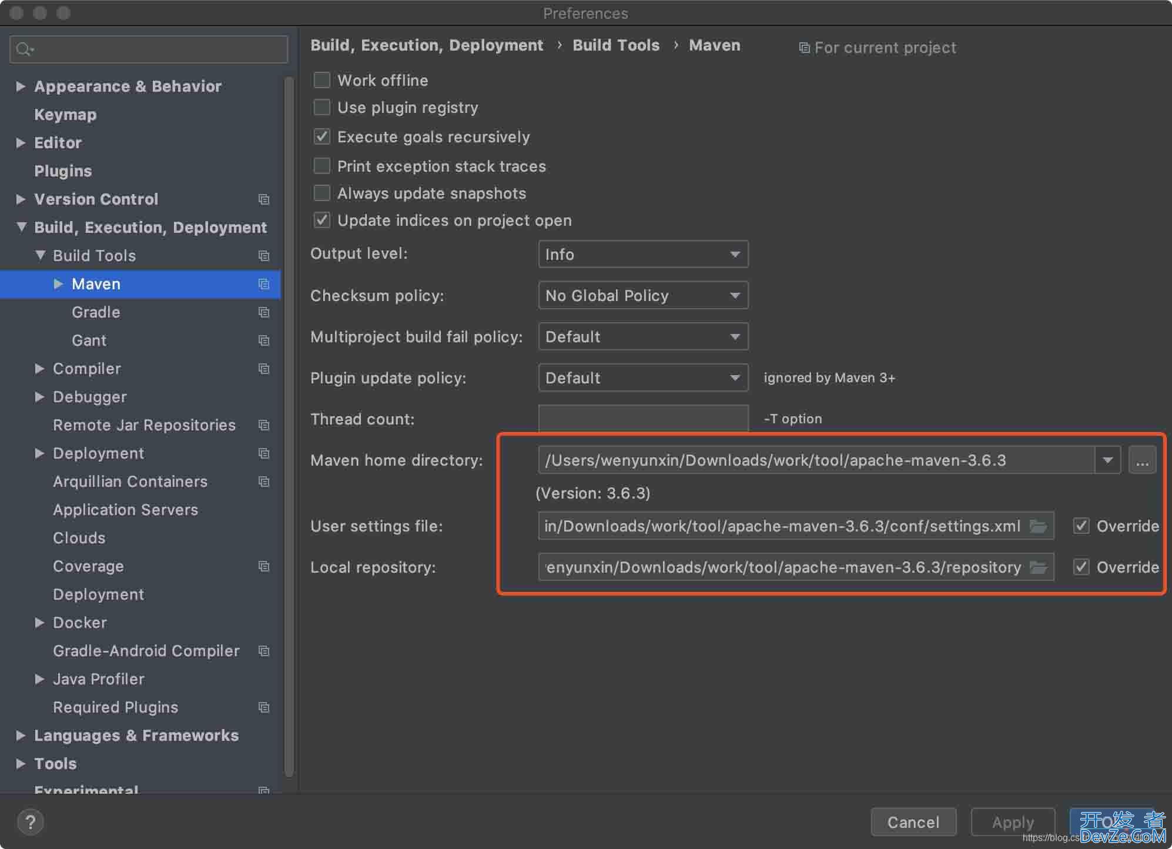The height and width of the screenshot is (849, 1172).
Task: Click the settings tree vertical scrollbar
Action: 289,426
